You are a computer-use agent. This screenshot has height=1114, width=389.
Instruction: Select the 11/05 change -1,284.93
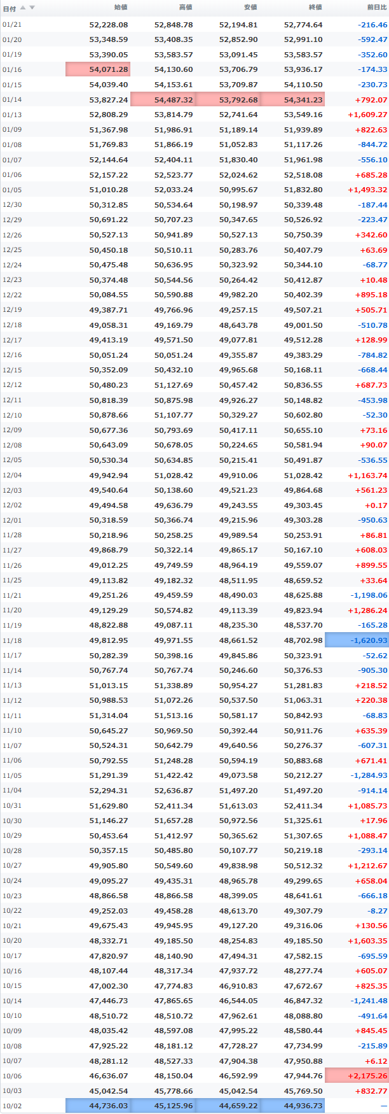coord(369,775)
